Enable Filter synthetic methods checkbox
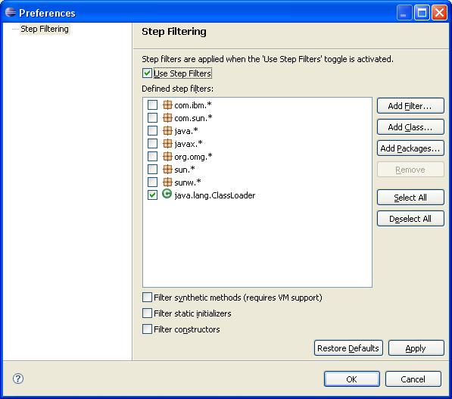452x399 pixels. coord(147,298)
